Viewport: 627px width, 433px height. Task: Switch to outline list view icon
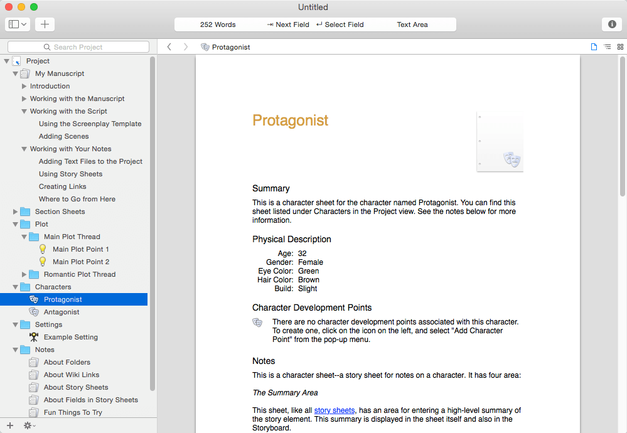[607, 47]
